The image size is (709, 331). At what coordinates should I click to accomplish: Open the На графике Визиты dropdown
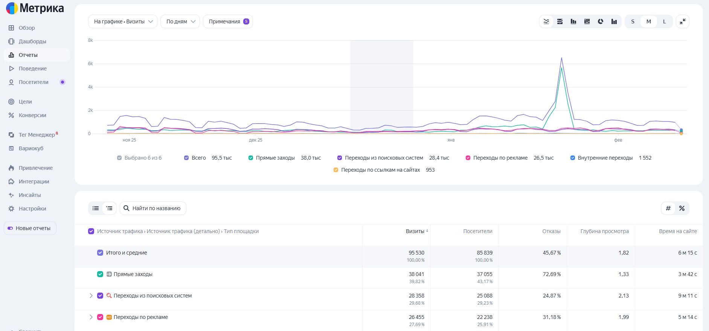coord(122,21)
